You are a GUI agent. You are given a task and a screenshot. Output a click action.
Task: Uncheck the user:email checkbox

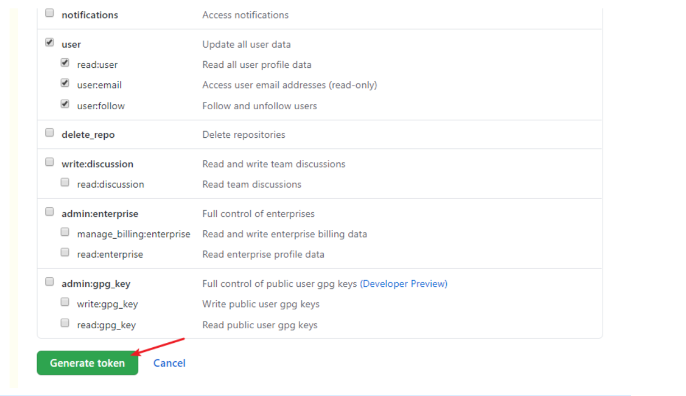65,83
